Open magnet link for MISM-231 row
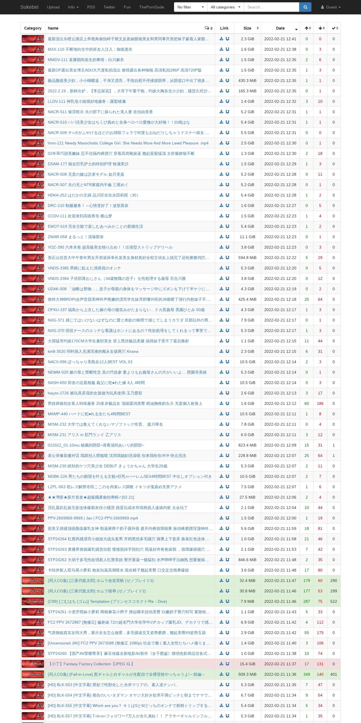The image size is (361, 723). click(x=227, y=435)
